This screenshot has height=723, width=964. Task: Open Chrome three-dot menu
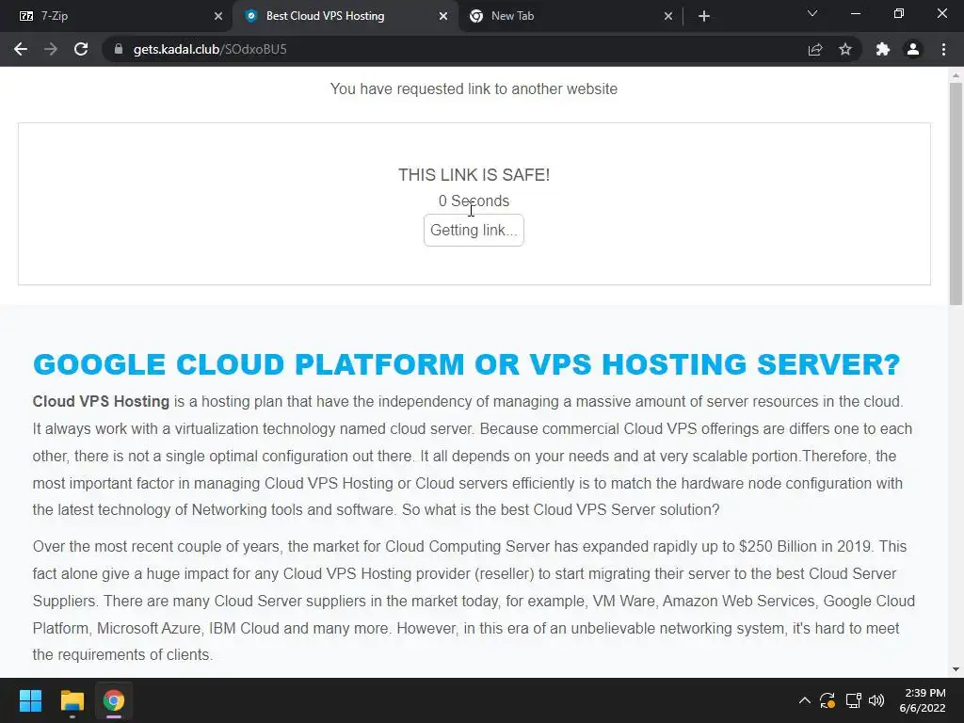point(943,49)
